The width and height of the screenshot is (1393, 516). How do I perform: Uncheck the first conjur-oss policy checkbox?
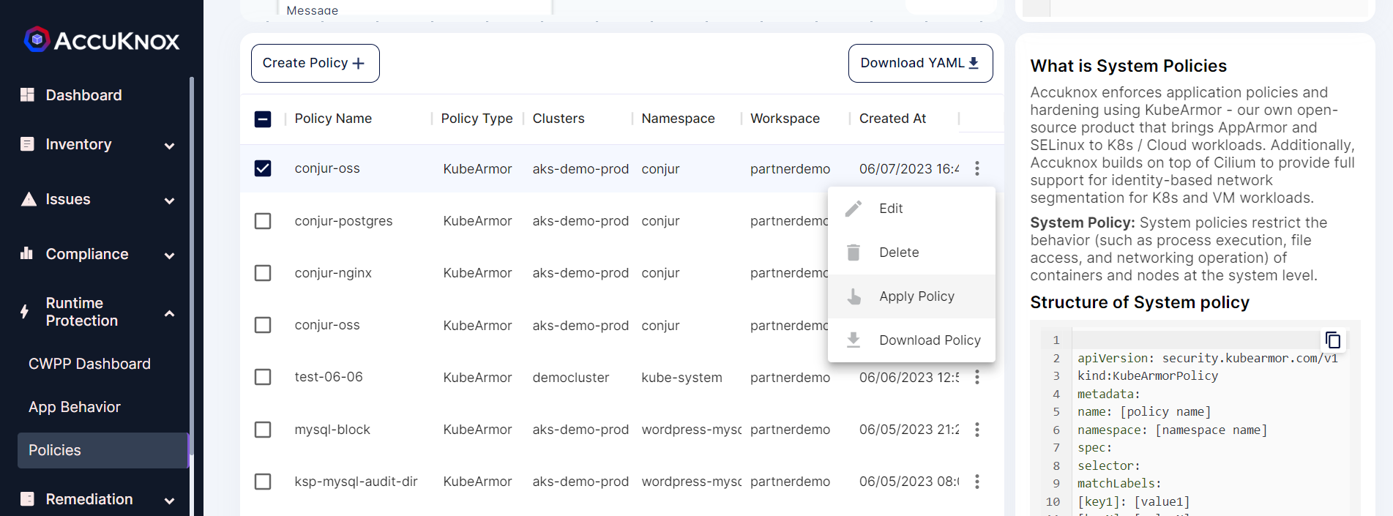263,168
